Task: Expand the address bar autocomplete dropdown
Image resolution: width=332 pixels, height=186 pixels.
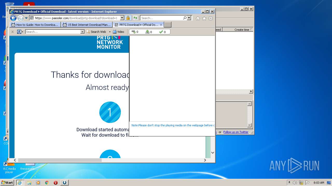Action: pos(122,18)
